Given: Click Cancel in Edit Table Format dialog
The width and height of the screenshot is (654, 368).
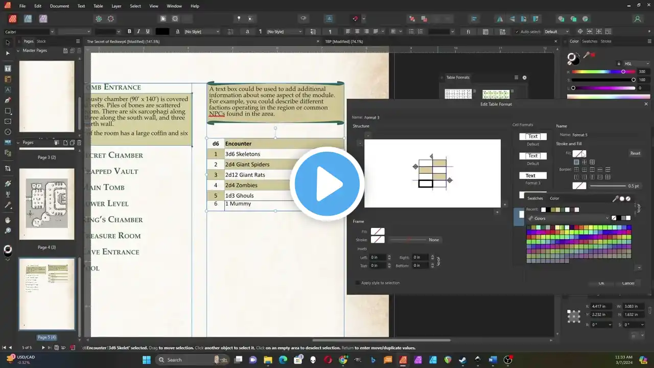Looking at the screenshot, I should pyautogui.click(x=628, y=283).
